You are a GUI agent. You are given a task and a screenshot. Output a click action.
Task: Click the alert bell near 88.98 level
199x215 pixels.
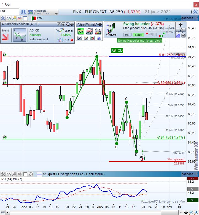[4, 82]
